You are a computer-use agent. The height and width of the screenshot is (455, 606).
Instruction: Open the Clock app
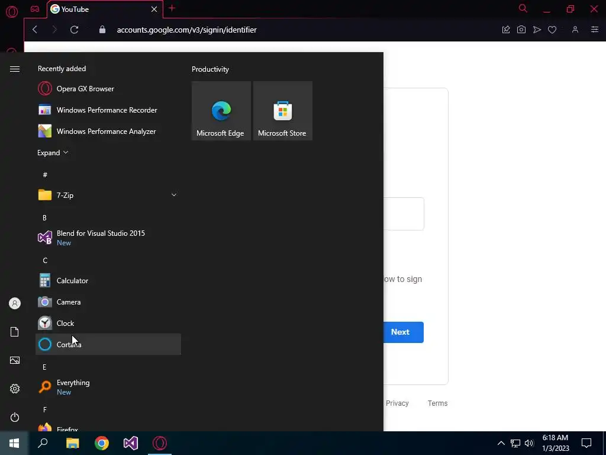coord(108,323)
